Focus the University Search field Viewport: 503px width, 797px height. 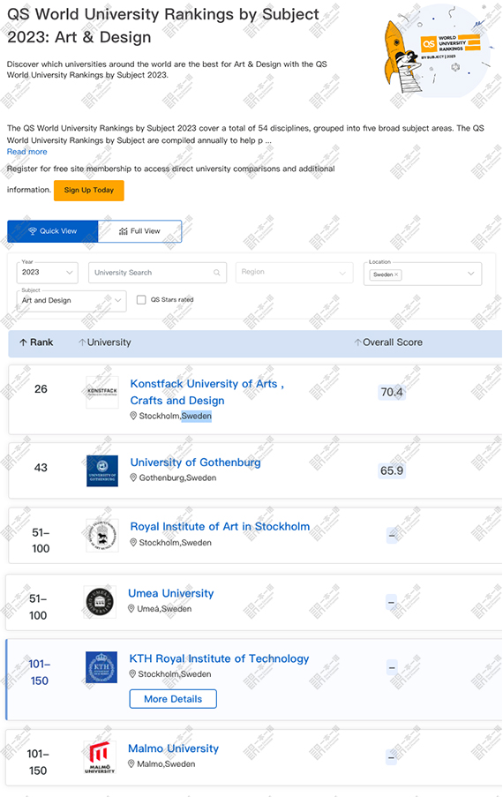point(157,273)
